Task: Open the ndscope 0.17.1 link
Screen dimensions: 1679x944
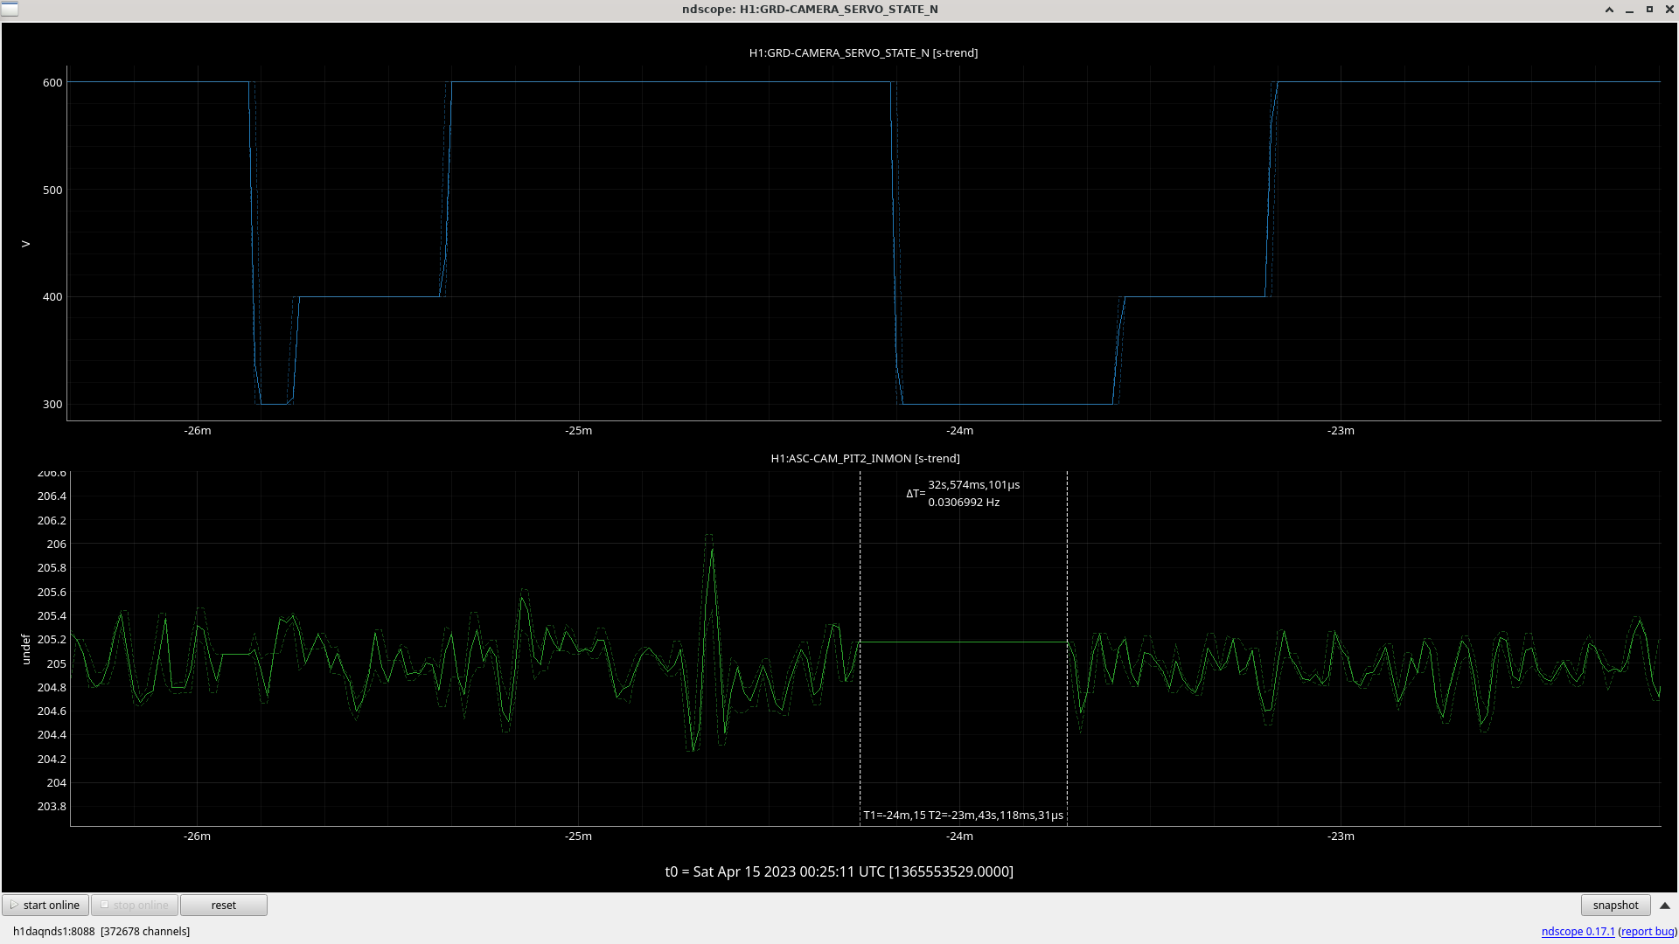Action: click(x=1578, y=931)
